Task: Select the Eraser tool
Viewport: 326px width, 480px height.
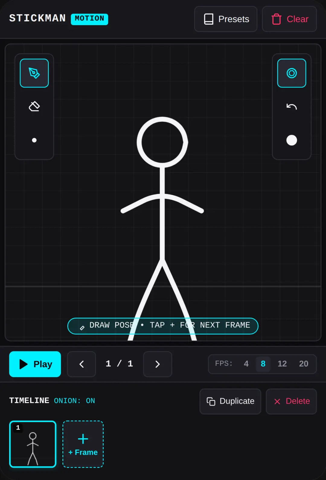Action: pyautogui.click(x=34, y=107)
